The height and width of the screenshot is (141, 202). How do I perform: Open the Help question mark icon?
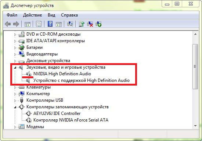50,24
